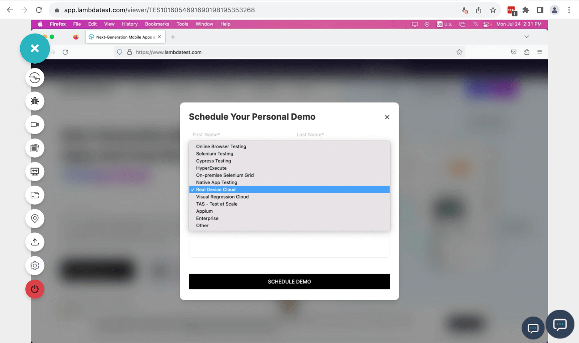The height and width of the screenshot is (343, 579).
Task: End session with red power button
Action: (x=35, y=289)
